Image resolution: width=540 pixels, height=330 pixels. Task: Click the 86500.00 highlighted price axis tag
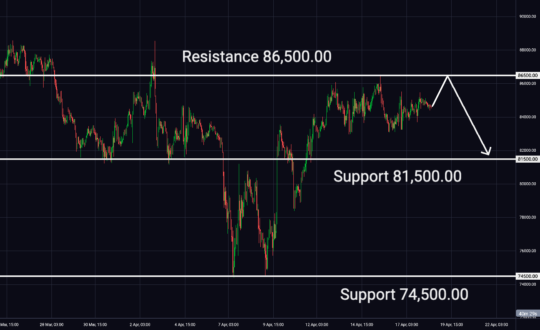527,75
